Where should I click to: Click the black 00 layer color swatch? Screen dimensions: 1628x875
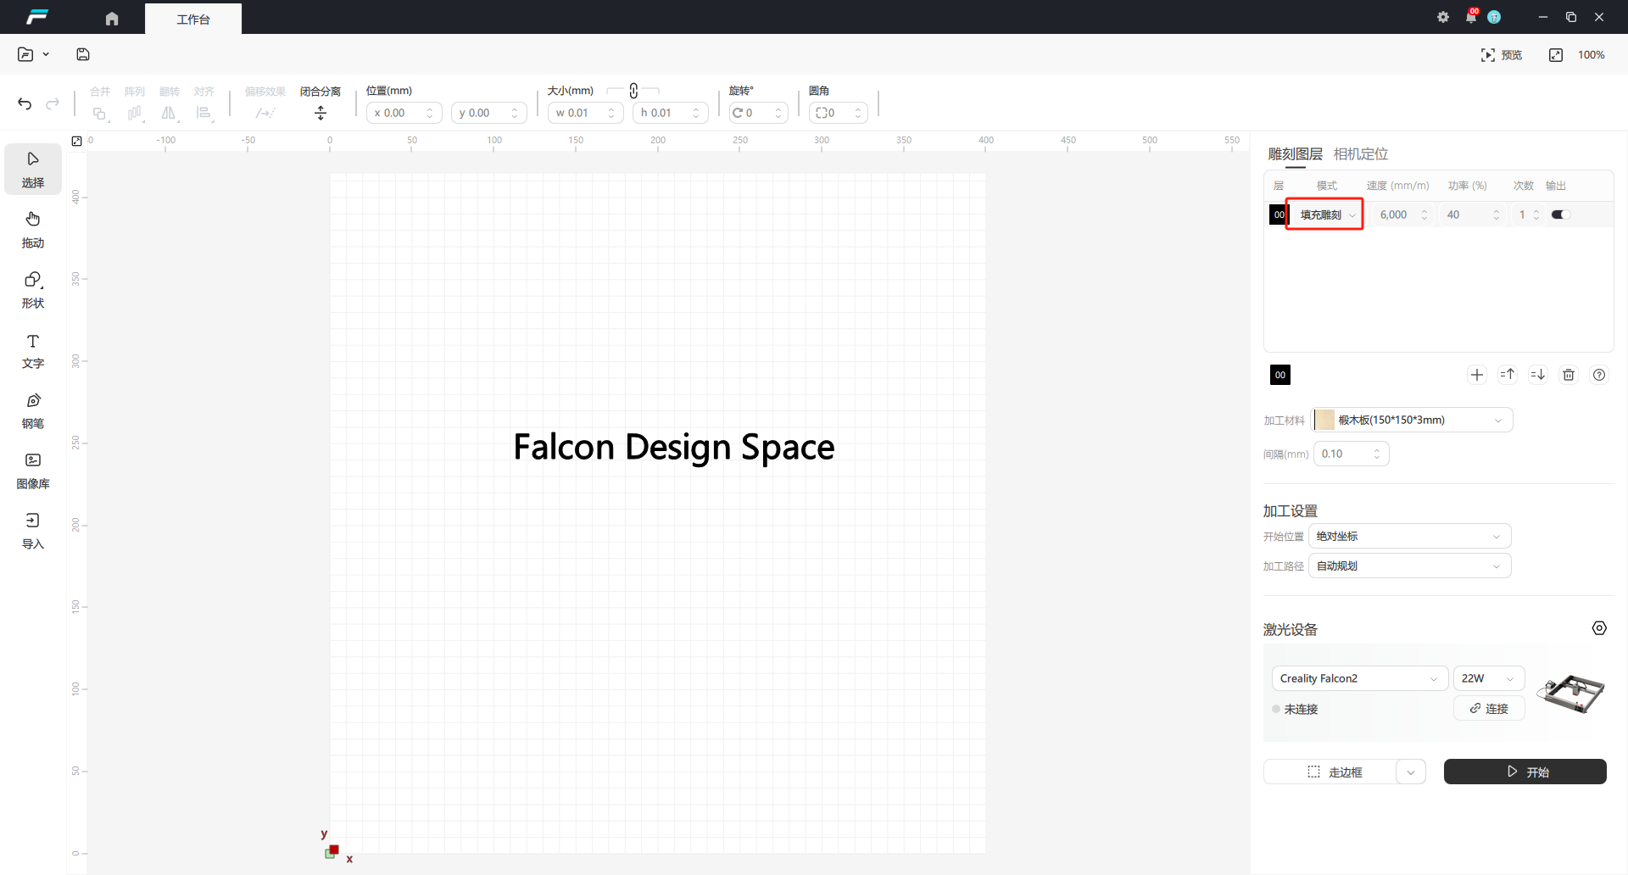tap(1280, 375)
